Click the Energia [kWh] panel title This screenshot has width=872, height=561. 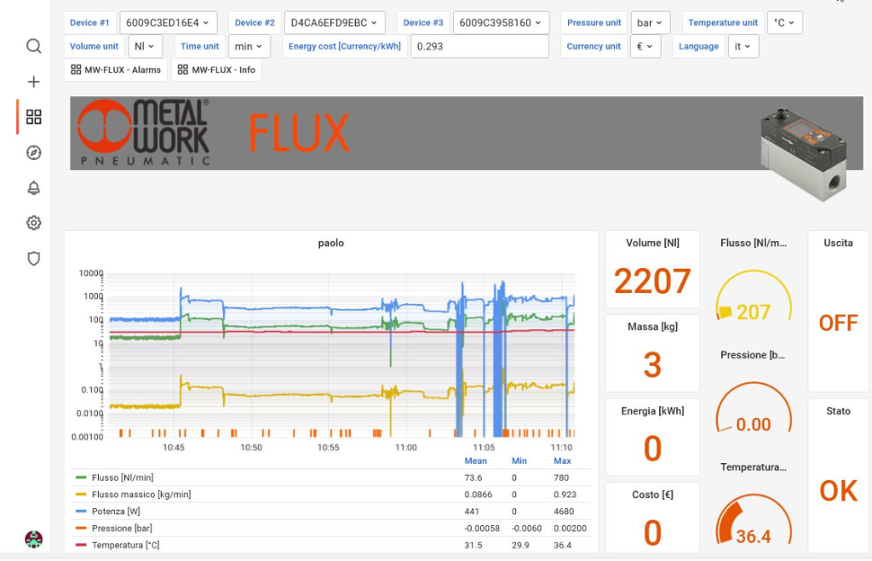pyautogui.click(x=652, y=411)
